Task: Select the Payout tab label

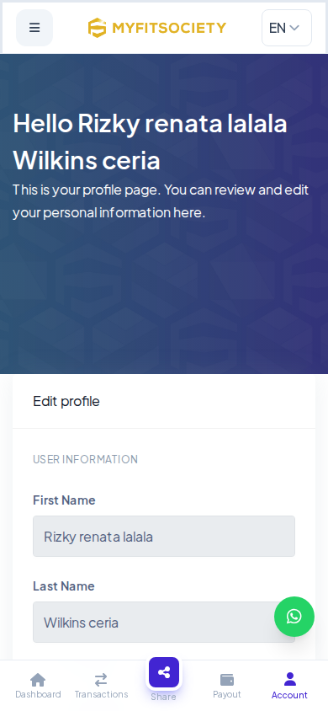Action: click(227, 694)
